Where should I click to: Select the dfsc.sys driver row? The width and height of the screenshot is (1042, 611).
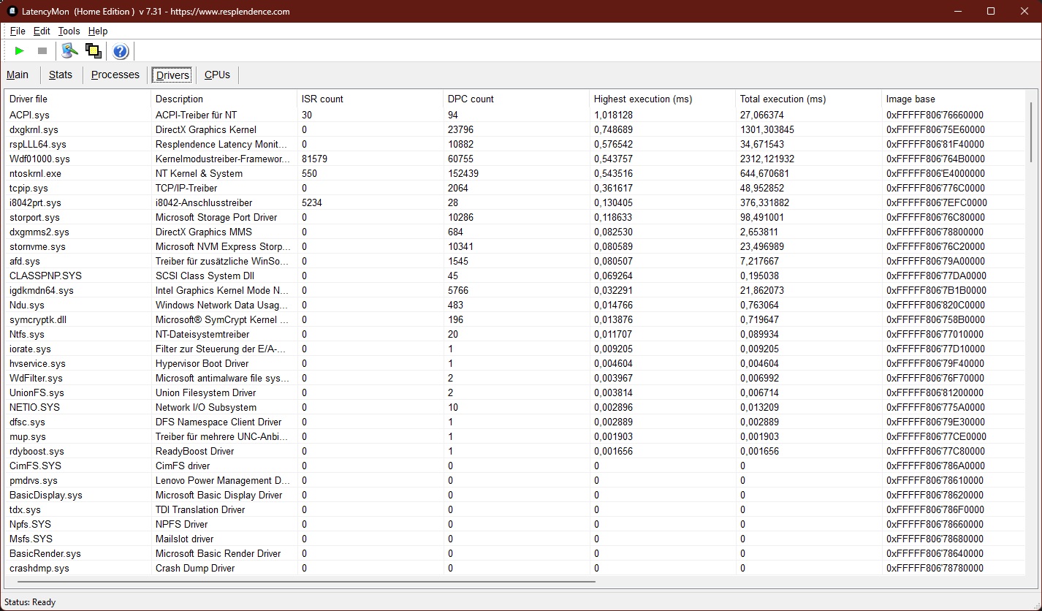tap(515, 422)
